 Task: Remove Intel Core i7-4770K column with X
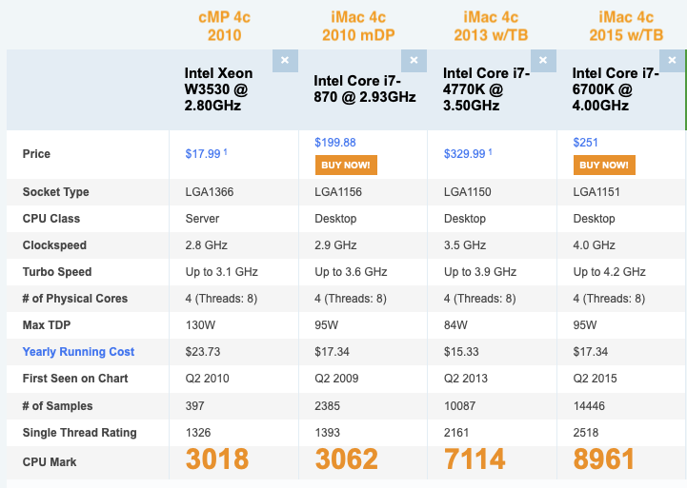543,61
